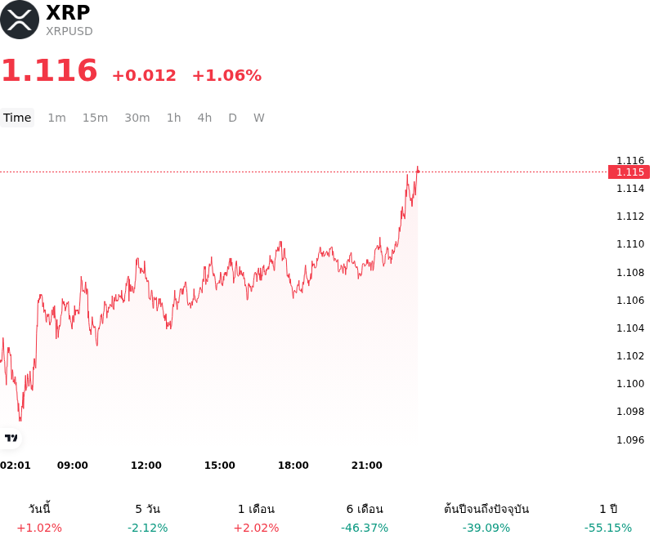Viewport: 654px width, 544px height.
Task: Click the XRP coin logo icon
Action: [20, 20]
